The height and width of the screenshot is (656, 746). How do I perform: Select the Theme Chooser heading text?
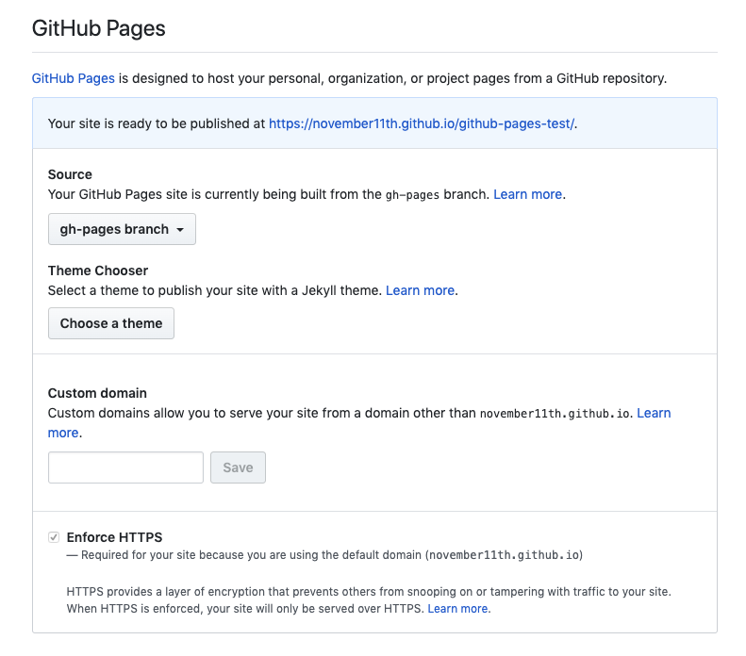point(98,271)
